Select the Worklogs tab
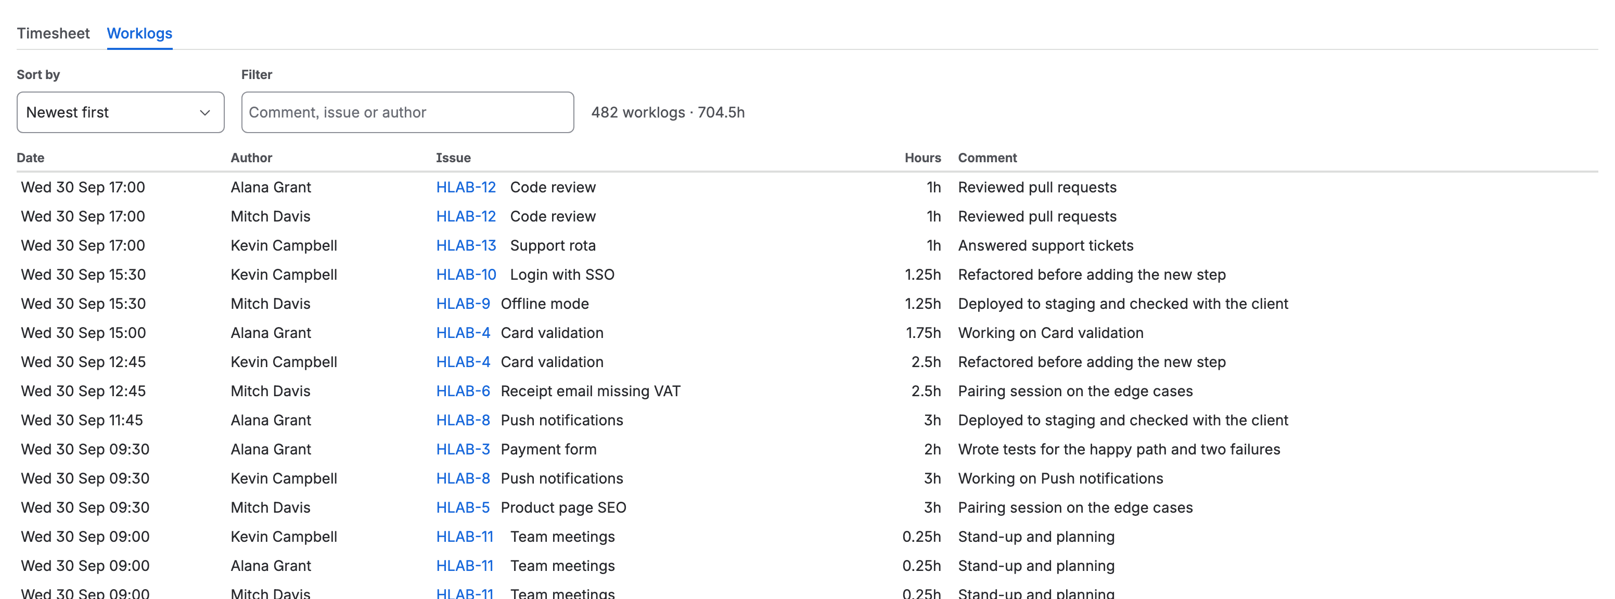Image resolution: width=1615 pixels, height=599 pixels. [139, 33]
